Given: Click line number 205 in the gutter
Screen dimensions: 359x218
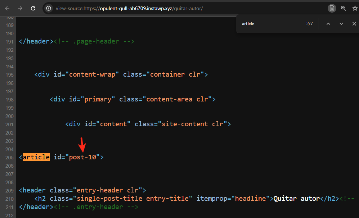Looking at the screenshot, I should point(9,157).
